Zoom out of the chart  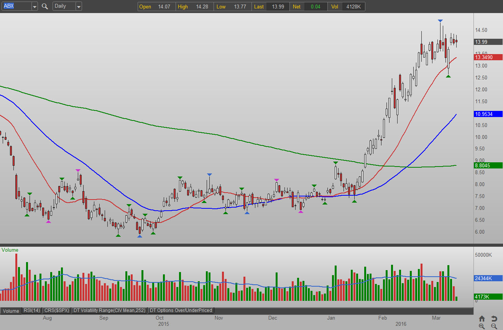[494, 327]
